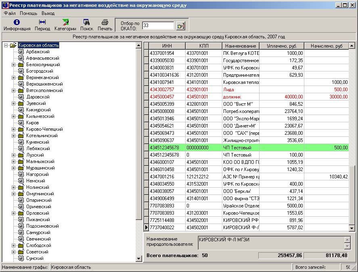Click the Печать printer icon

pos(105,25)
